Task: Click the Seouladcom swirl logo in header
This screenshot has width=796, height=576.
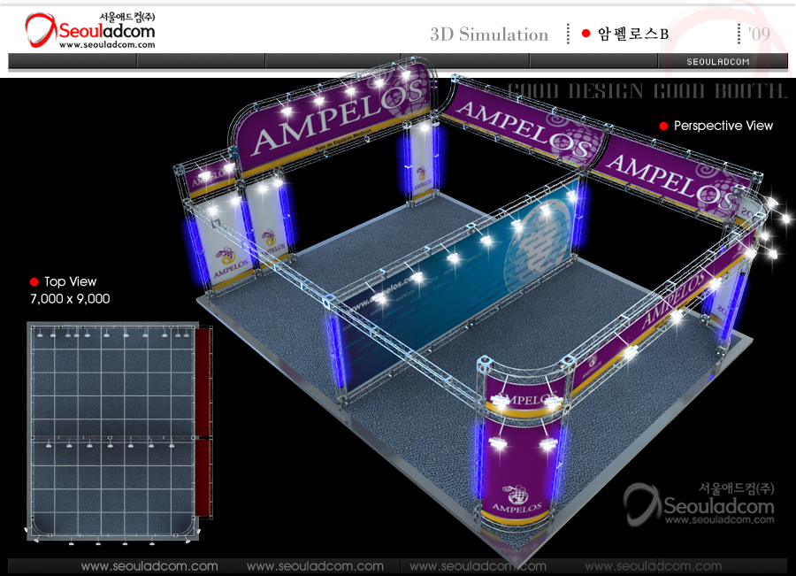Action: pos(40,31)
